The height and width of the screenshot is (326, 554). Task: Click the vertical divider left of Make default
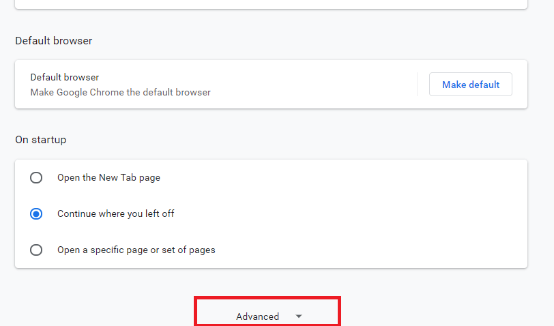click(417, 85)
